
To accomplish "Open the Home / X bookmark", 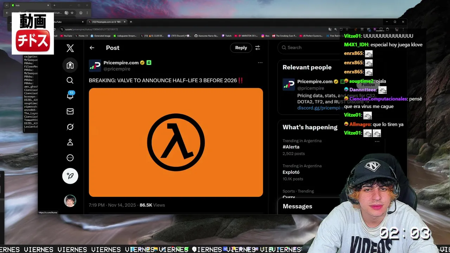I will point(81,35).
